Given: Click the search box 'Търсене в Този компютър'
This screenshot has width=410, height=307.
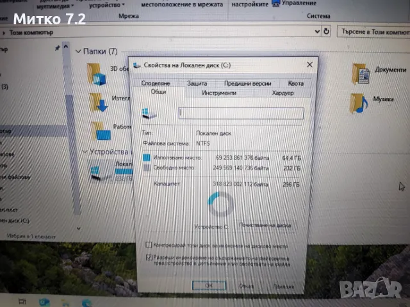Looking at the screenshot, I should 373,31.
